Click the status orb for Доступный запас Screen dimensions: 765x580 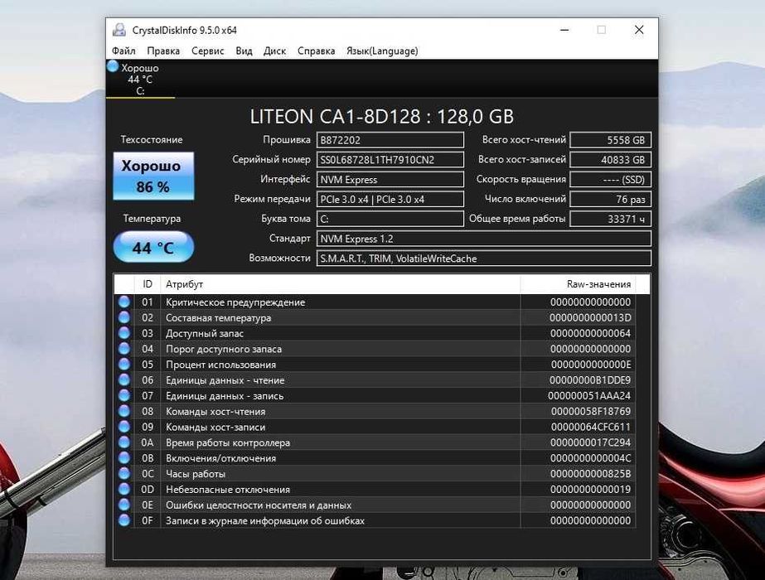[x=124, y=333]
